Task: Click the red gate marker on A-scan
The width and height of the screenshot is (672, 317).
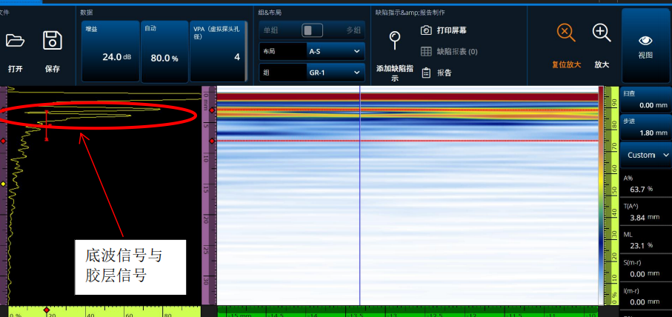Action: click(47, 125)
